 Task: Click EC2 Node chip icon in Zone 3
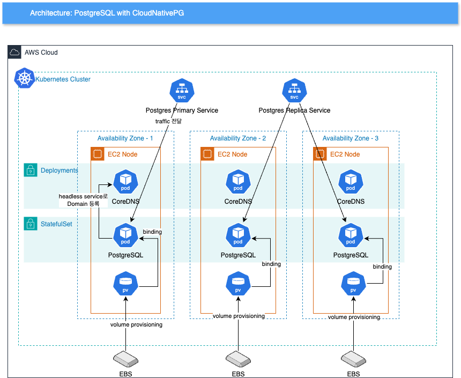click(x=320, y=154)
